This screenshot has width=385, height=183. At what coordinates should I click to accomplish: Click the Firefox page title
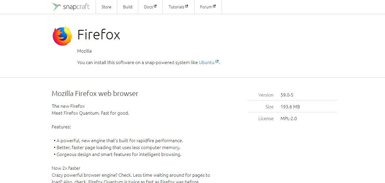pos(99,35)
